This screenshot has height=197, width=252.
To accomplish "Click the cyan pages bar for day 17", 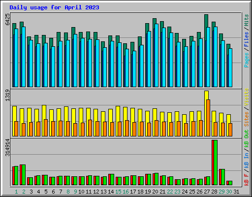I will (x=134, y=69).
